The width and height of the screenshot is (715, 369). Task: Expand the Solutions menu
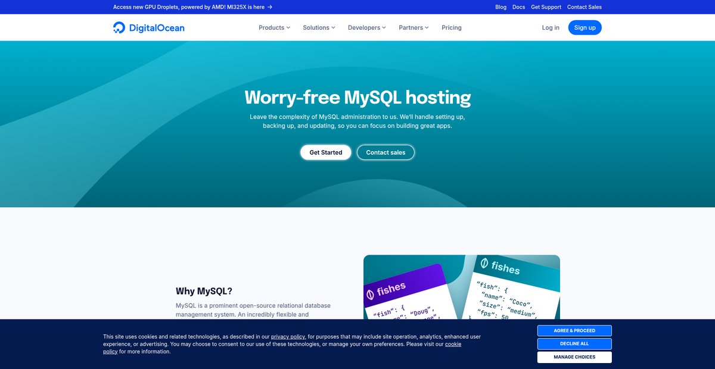pyautogui.click(x=319, y=27)
